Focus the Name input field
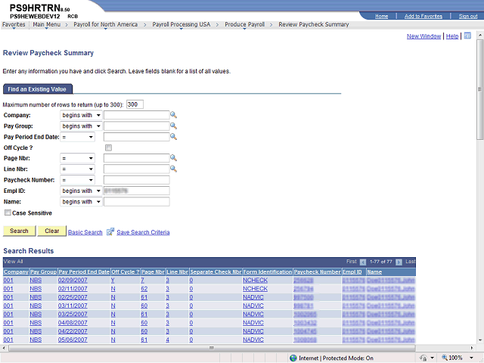 click(x=136, y=202)
